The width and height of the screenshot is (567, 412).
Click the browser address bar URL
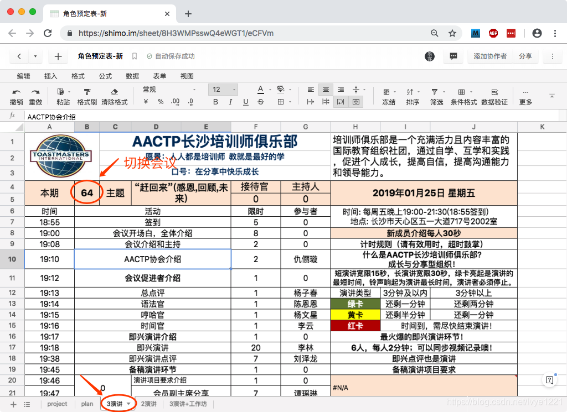176,33
